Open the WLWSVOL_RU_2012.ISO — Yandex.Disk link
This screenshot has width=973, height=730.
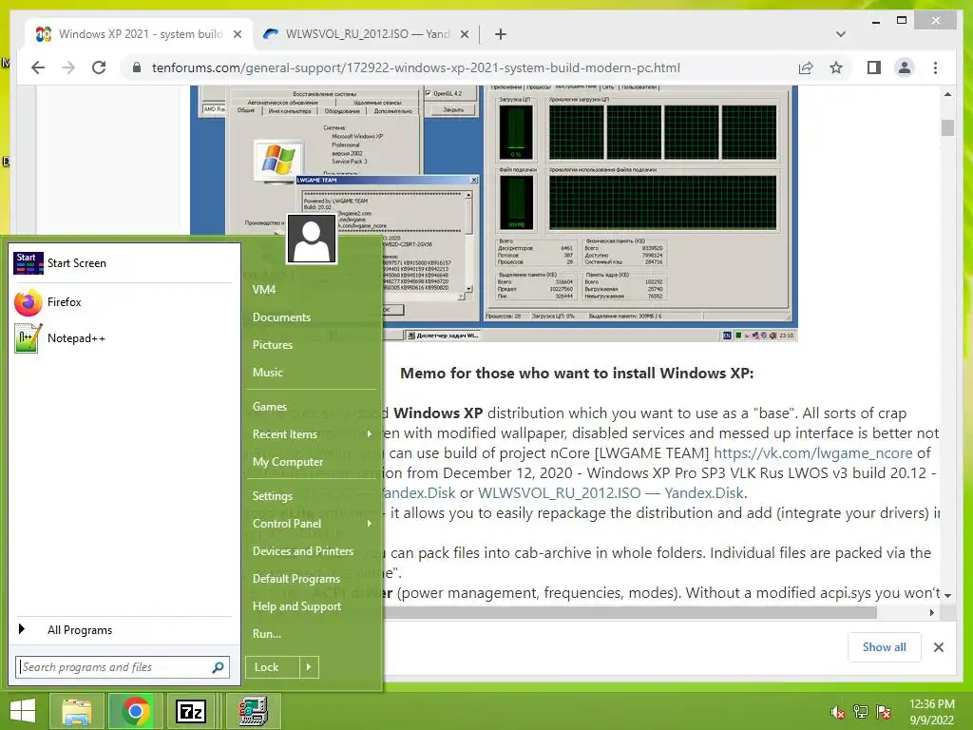click(611, 493)
